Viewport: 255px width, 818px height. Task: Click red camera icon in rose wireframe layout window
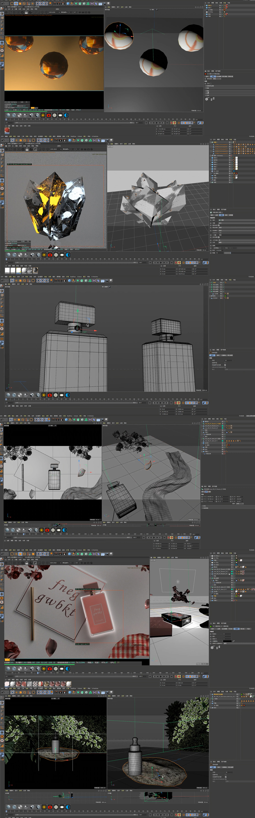[47, 530]
